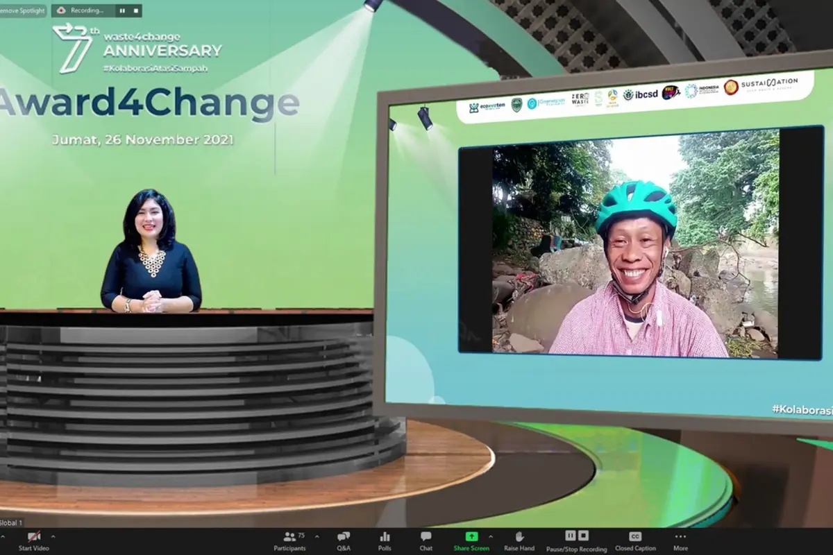Pause recording in the bottom toolbar
The width and height of the screenshot is (833, 555).
click(x=571, y=536)
